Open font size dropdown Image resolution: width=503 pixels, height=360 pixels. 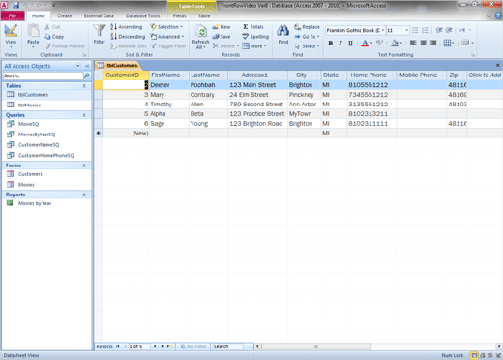pyautogui.click(x=406, y=30)
